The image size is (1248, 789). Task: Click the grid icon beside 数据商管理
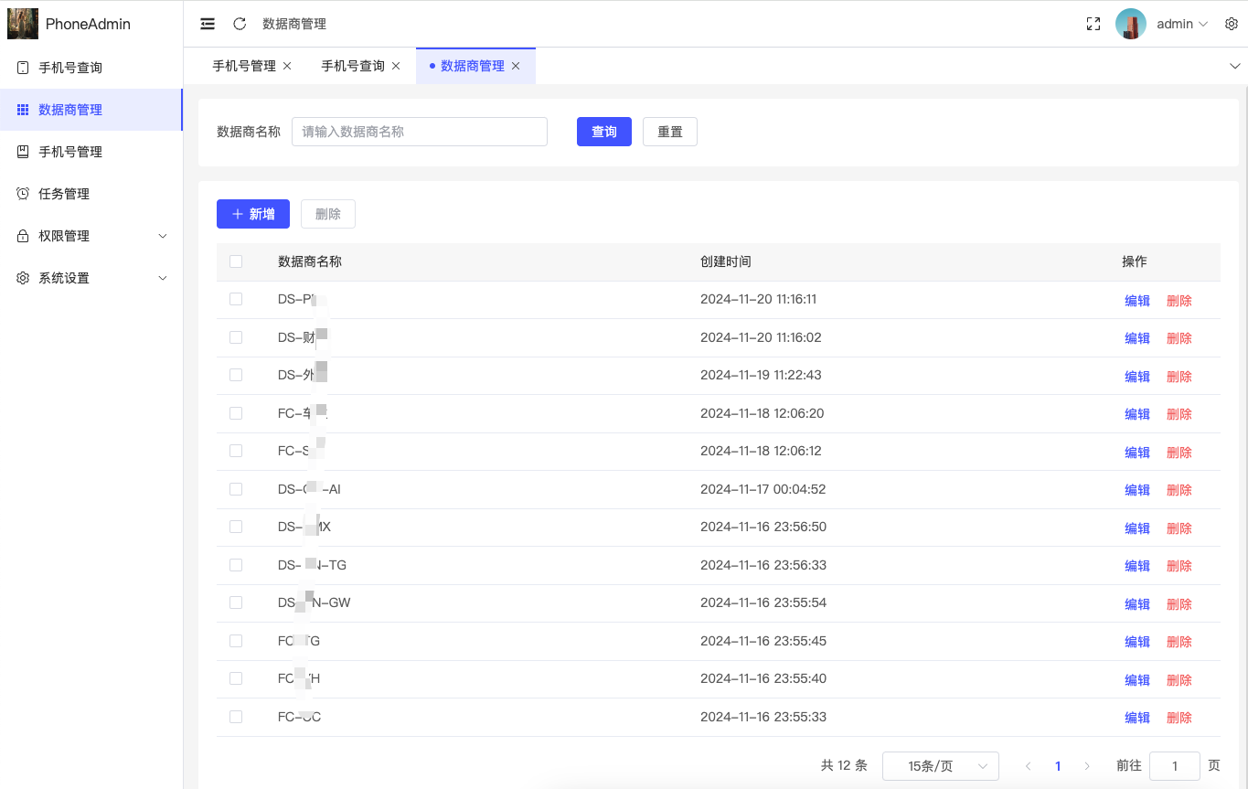coord(23,110)
